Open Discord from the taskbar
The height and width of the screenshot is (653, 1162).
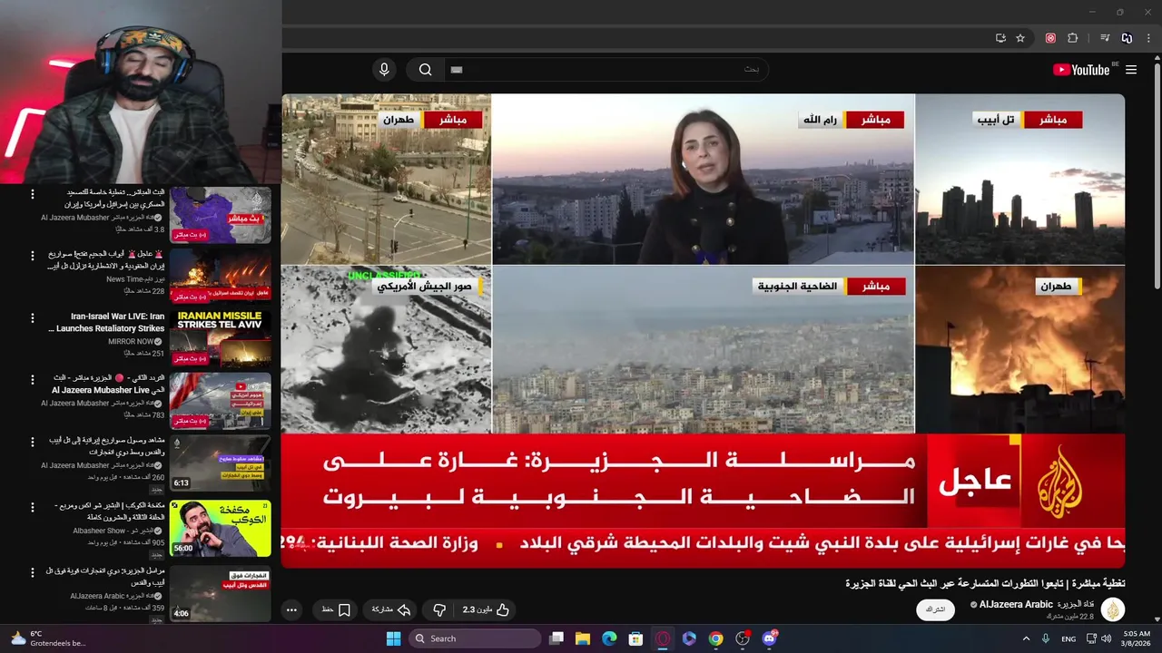(x=770, y=638)
